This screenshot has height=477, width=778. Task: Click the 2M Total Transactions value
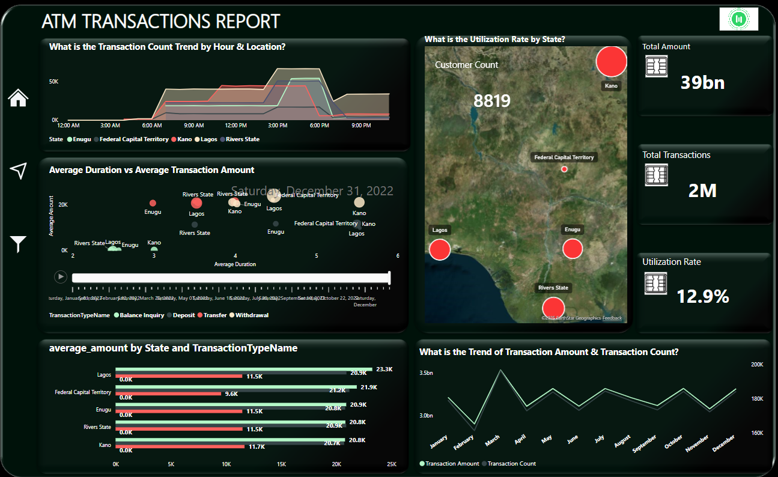[702, 190]
